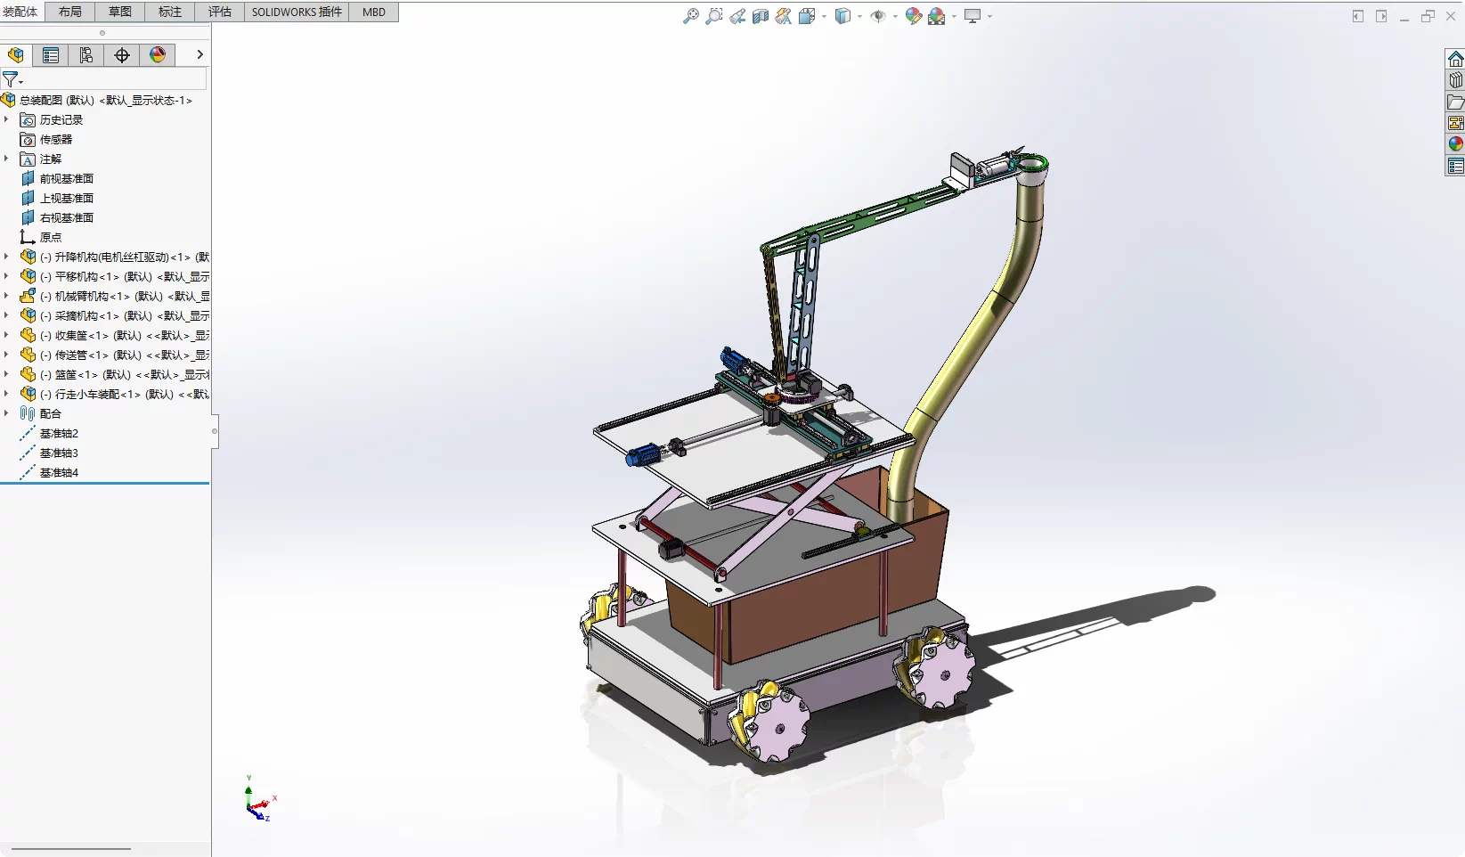This screenshot has height=857, width=1465.
Task: Click the Display Style cube icon
Action: (x=842, y=16)
